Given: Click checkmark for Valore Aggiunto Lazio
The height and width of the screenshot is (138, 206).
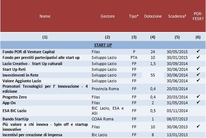Looking at the screenshot, I should point(198,80).
